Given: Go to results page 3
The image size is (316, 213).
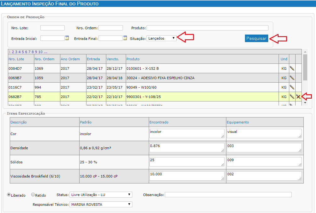Looking at the screenshot, I should click(16, 52).
